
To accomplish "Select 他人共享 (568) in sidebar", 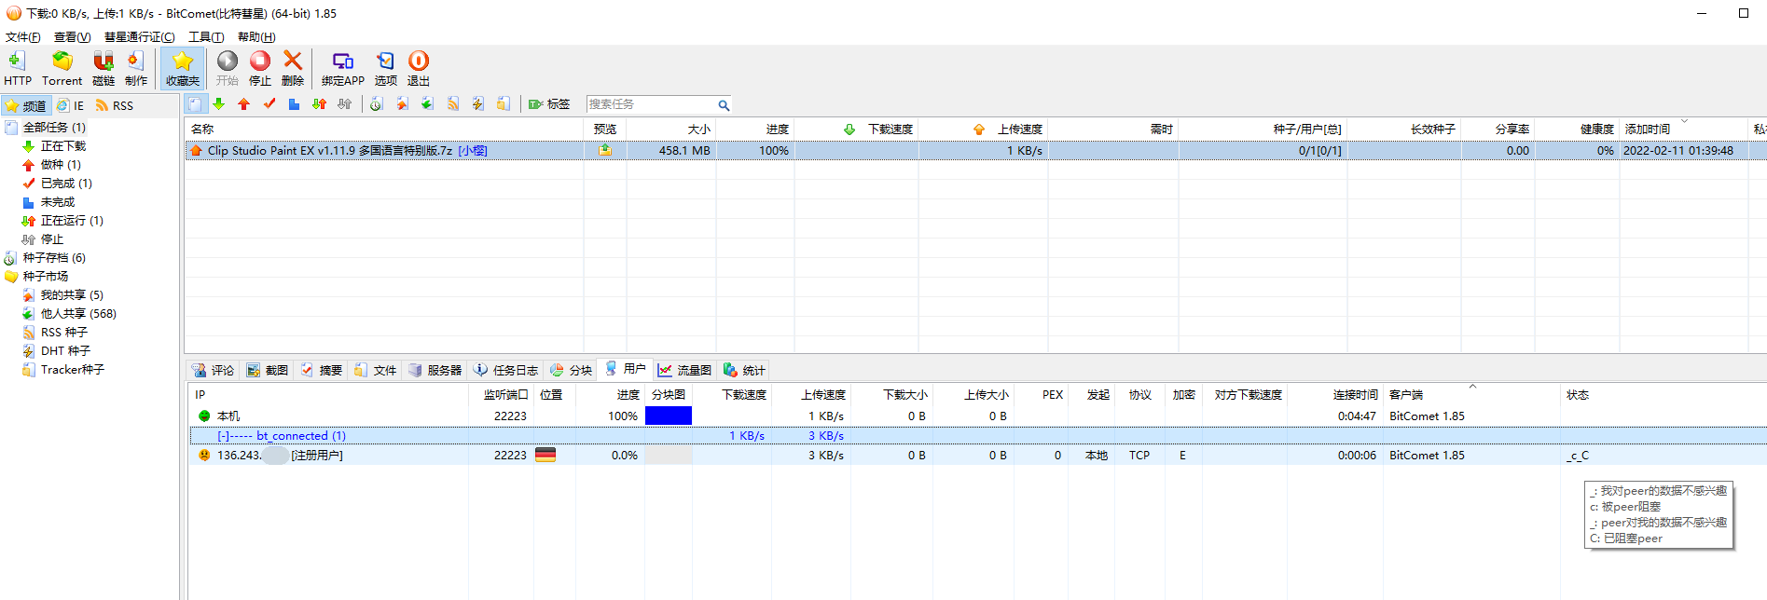I will (x=78, y=314).
